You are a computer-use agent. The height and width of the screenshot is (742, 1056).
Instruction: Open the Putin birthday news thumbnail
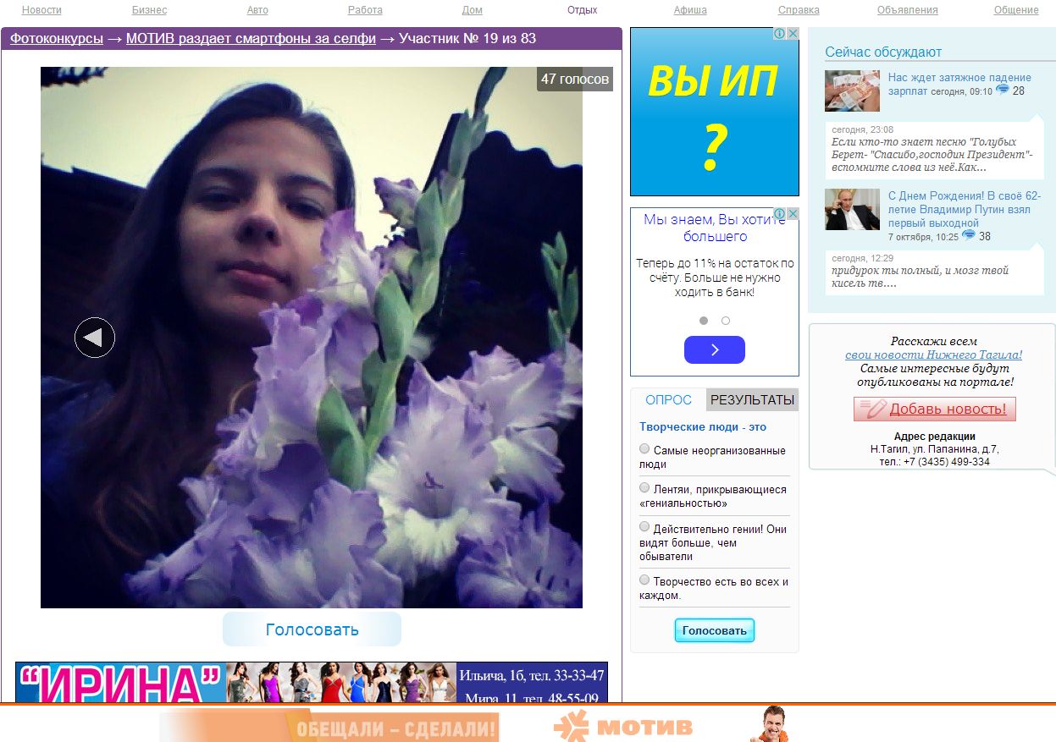(x=852, y=210)
